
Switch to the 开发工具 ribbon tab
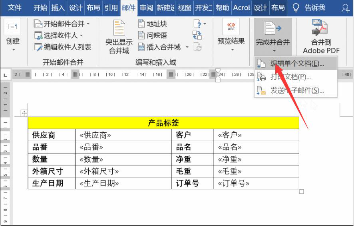[204, 8]
